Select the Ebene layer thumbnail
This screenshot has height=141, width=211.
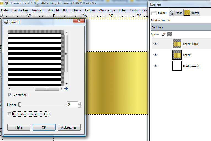click(x=177, y=55)
